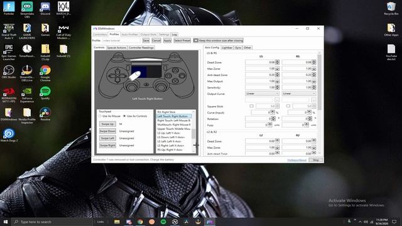Open Recycle Bin on desktop
This screenshot has height=226, width=402.
click(391, 8)
